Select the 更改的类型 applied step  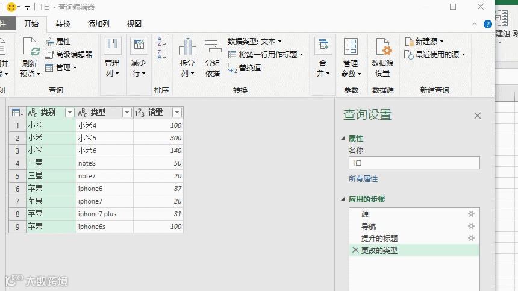pos(414,250)
